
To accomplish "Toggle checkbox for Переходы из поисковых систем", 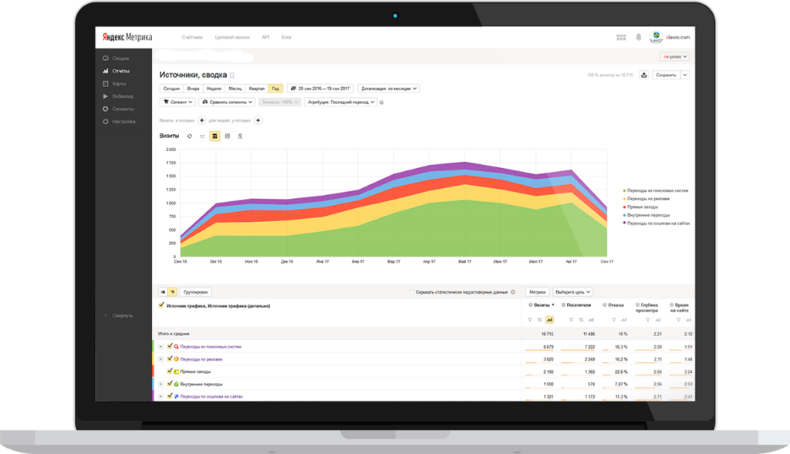I will coord(169,347).
